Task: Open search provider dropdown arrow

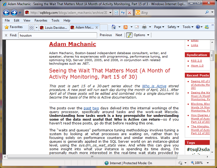Action: (212, 12)
